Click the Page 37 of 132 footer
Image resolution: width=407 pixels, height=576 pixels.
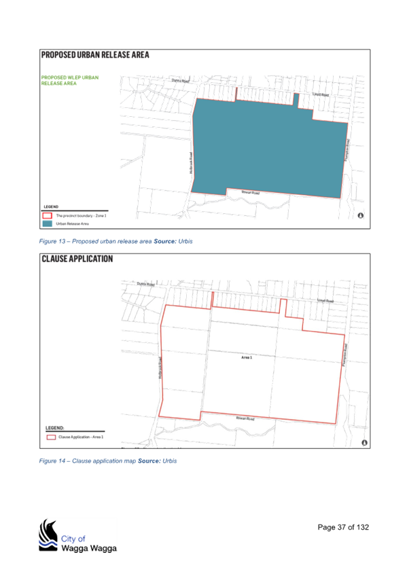(343, 527)
